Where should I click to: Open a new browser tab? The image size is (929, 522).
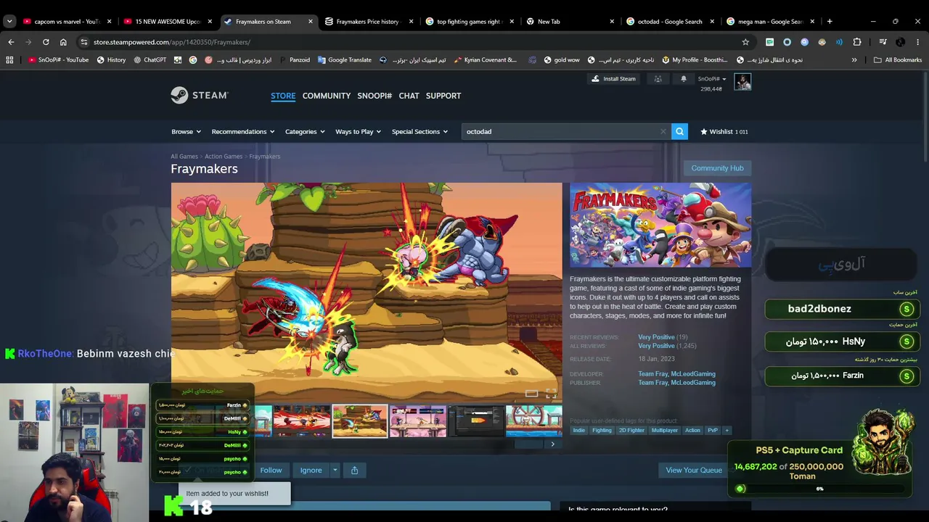point(830,22)
